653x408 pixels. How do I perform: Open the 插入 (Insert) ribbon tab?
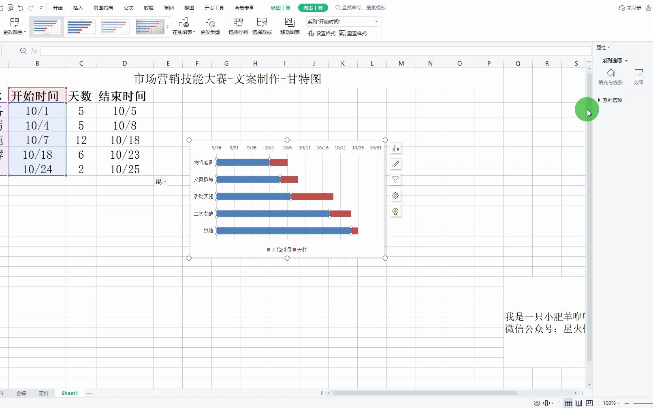click(78, 8)
